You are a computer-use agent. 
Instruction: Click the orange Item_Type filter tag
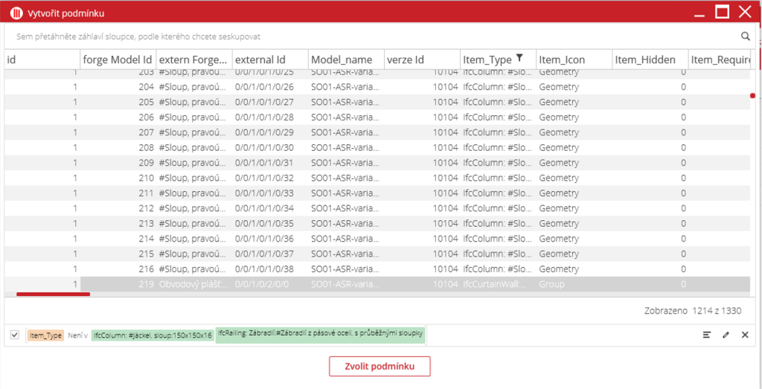coord(46,336)
